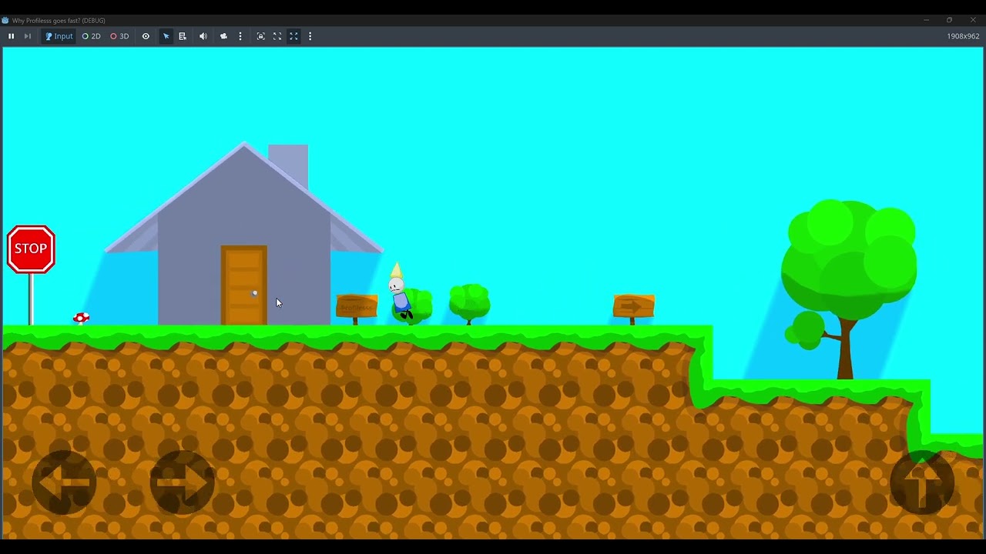
Task: Toggle the locked aspect ratio screen icon
Action: pos(260,36)
